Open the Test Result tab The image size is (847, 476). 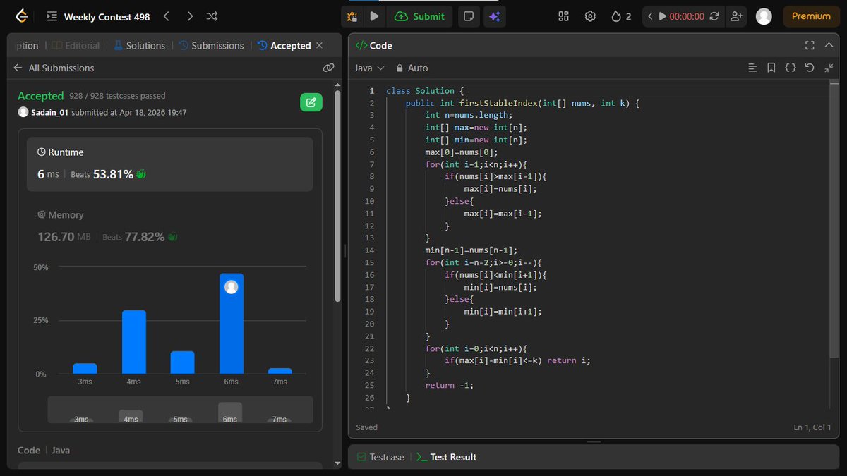[446, 457]
